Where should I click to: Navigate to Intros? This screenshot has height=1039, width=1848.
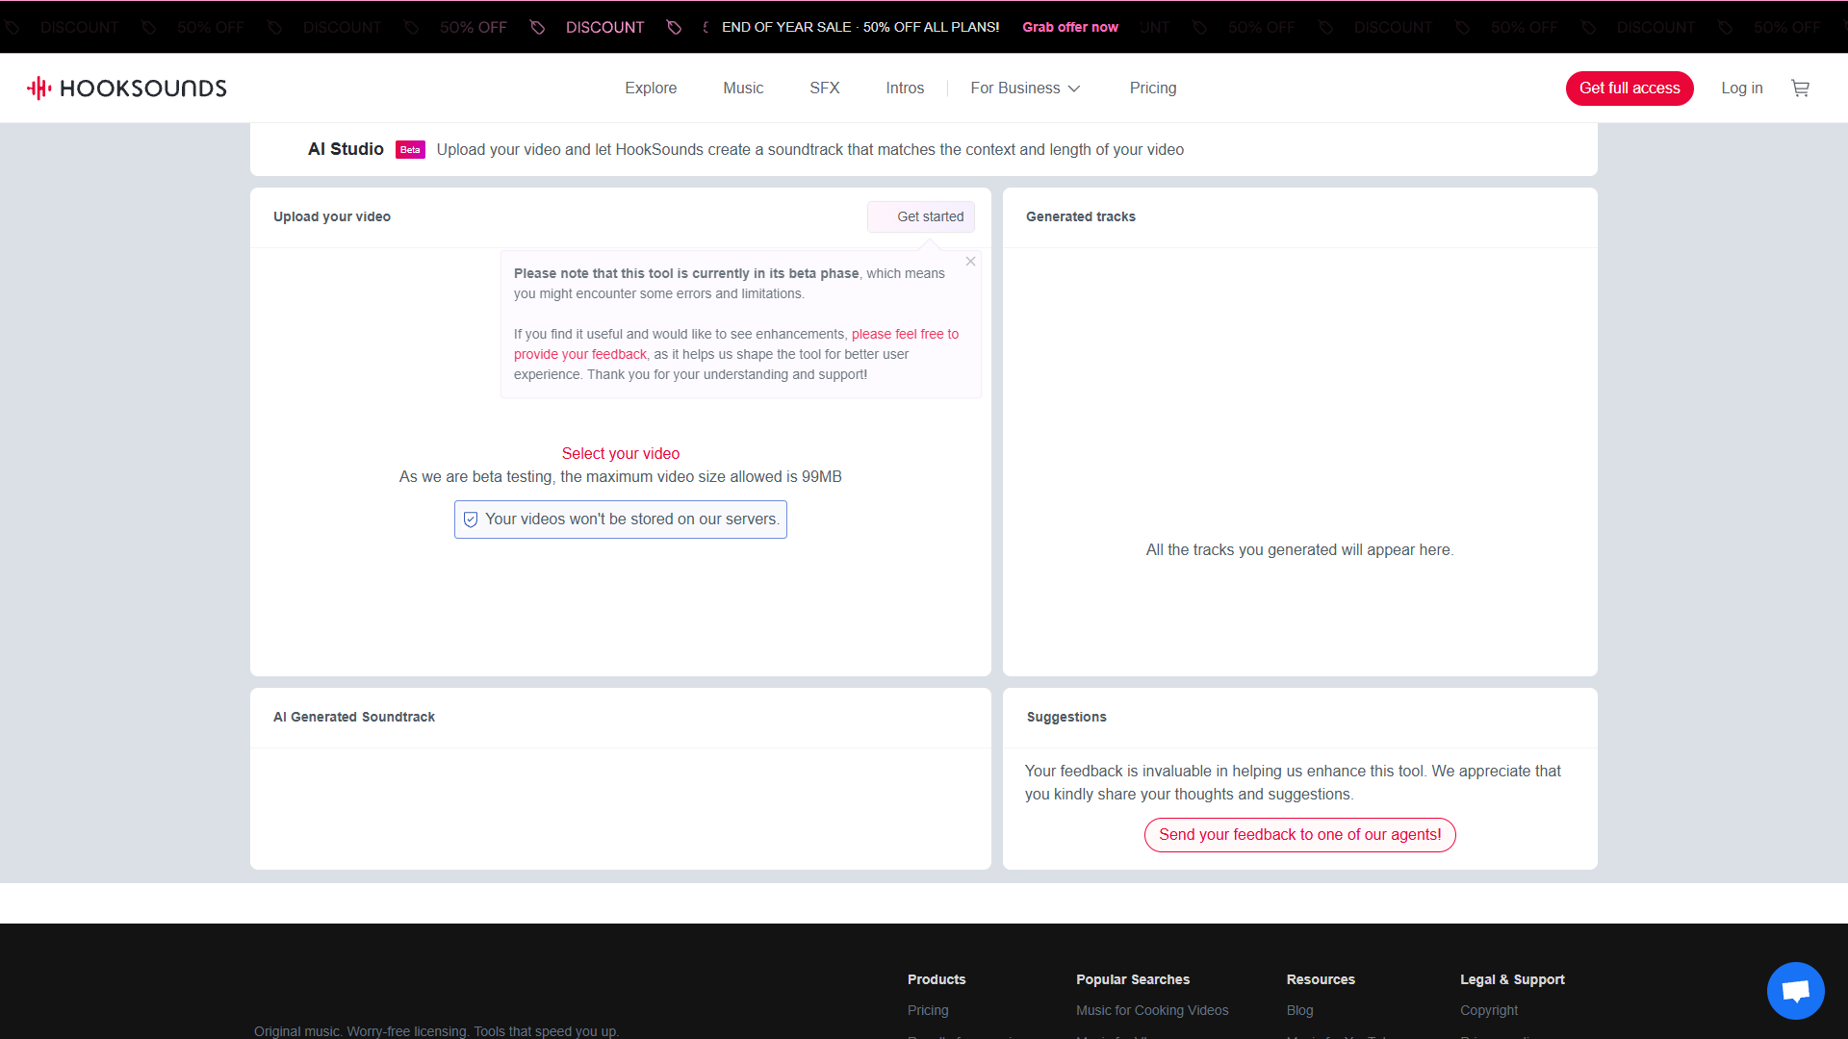pos(905,89)
